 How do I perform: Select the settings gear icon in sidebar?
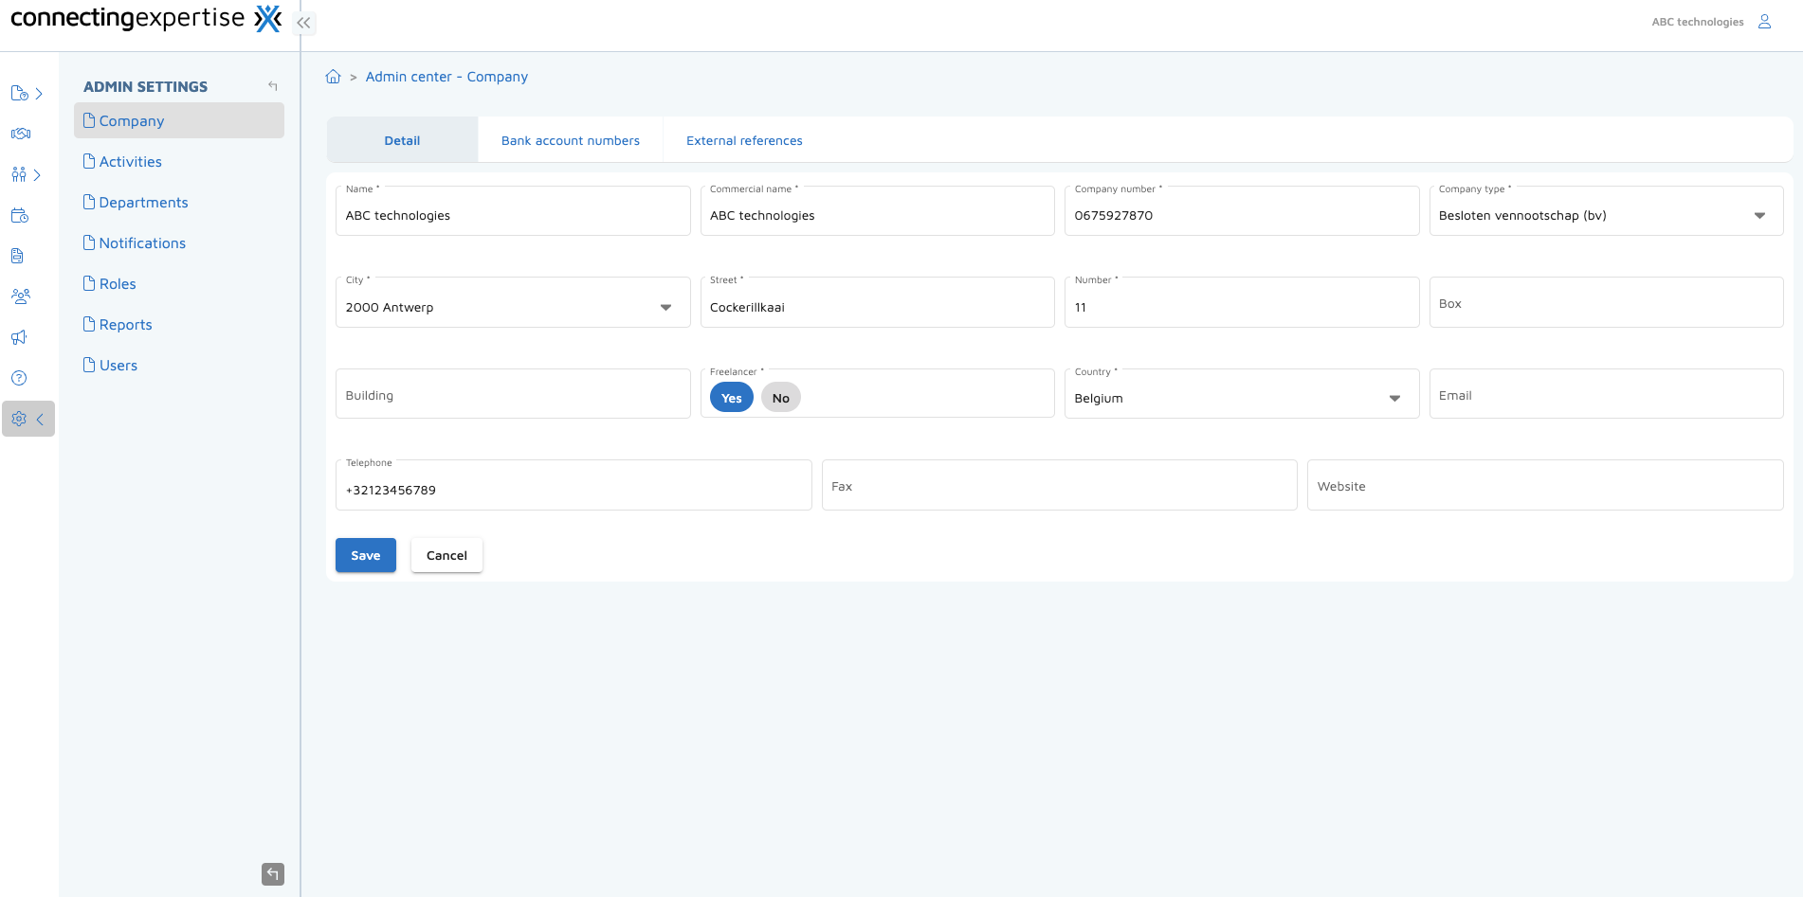(20, 418)
